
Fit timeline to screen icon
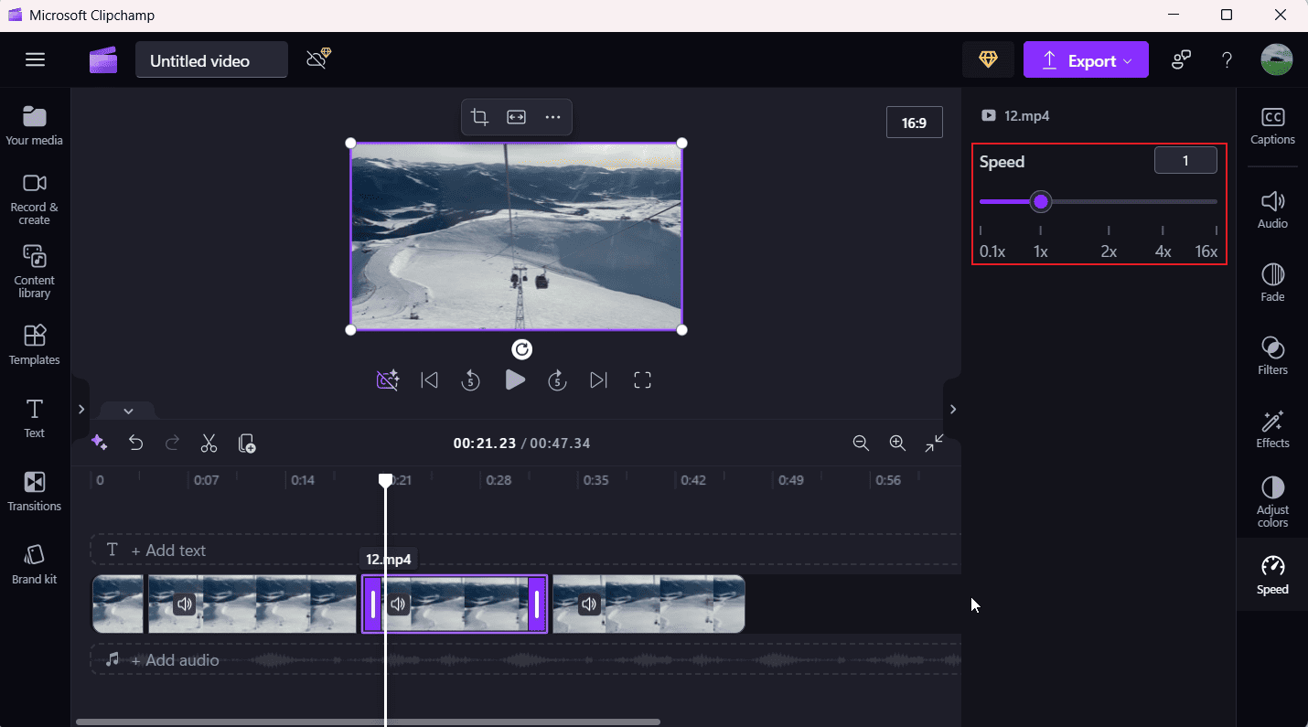coord(934,443)
